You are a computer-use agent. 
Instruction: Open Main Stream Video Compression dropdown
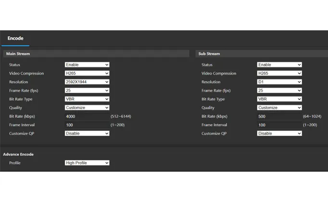pos(87,73)
